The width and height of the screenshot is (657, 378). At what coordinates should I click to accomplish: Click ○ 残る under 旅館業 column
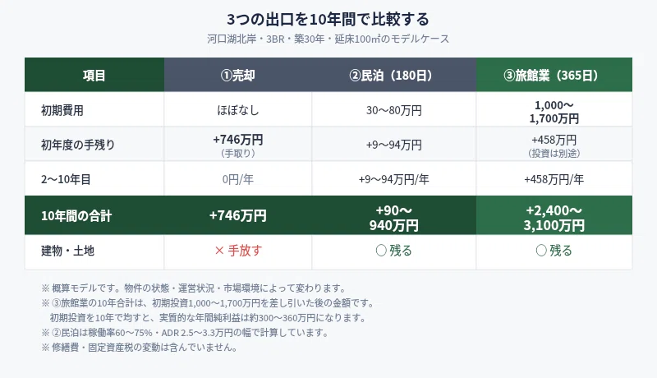coord(554,251)
